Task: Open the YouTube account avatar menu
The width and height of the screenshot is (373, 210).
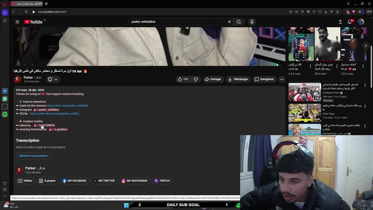Action: (361, 22)
